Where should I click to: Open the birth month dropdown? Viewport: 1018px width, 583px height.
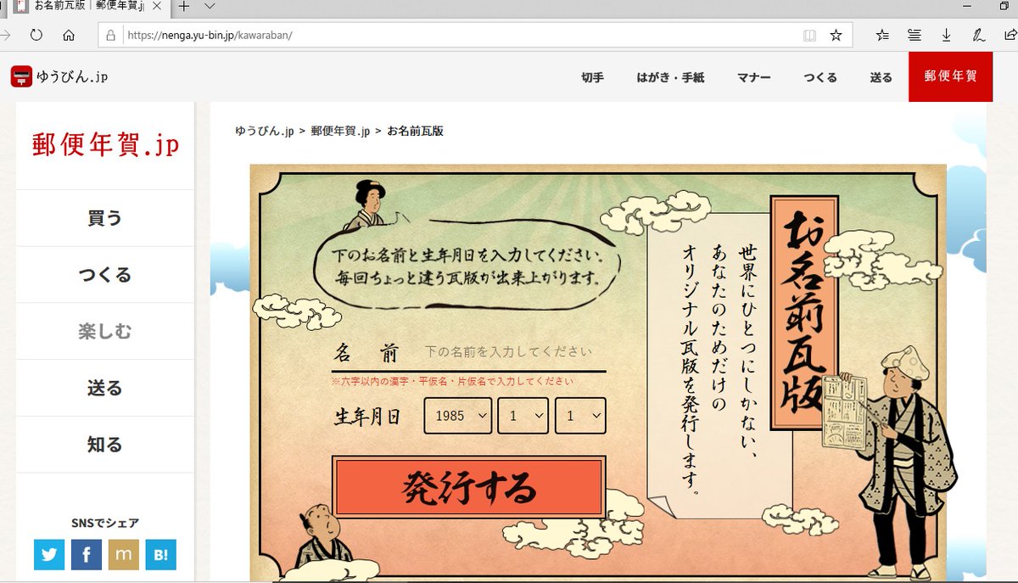(523, 416)
